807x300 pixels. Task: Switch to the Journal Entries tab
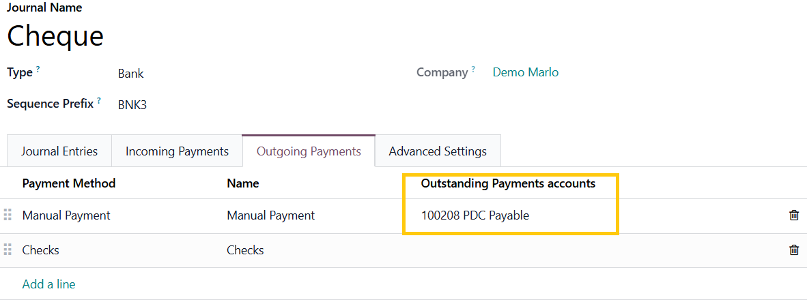coord(59,151)
